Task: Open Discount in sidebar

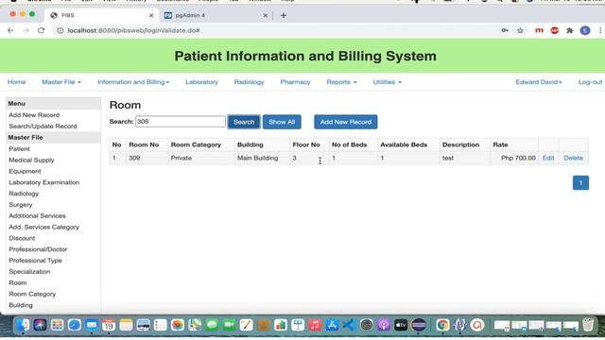Action: (x=22, y=238)
